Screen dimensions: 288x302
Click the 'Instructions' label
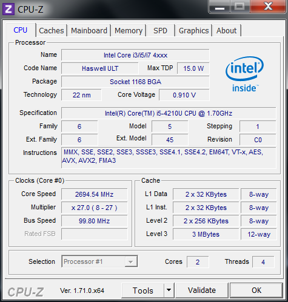(40, 153)
